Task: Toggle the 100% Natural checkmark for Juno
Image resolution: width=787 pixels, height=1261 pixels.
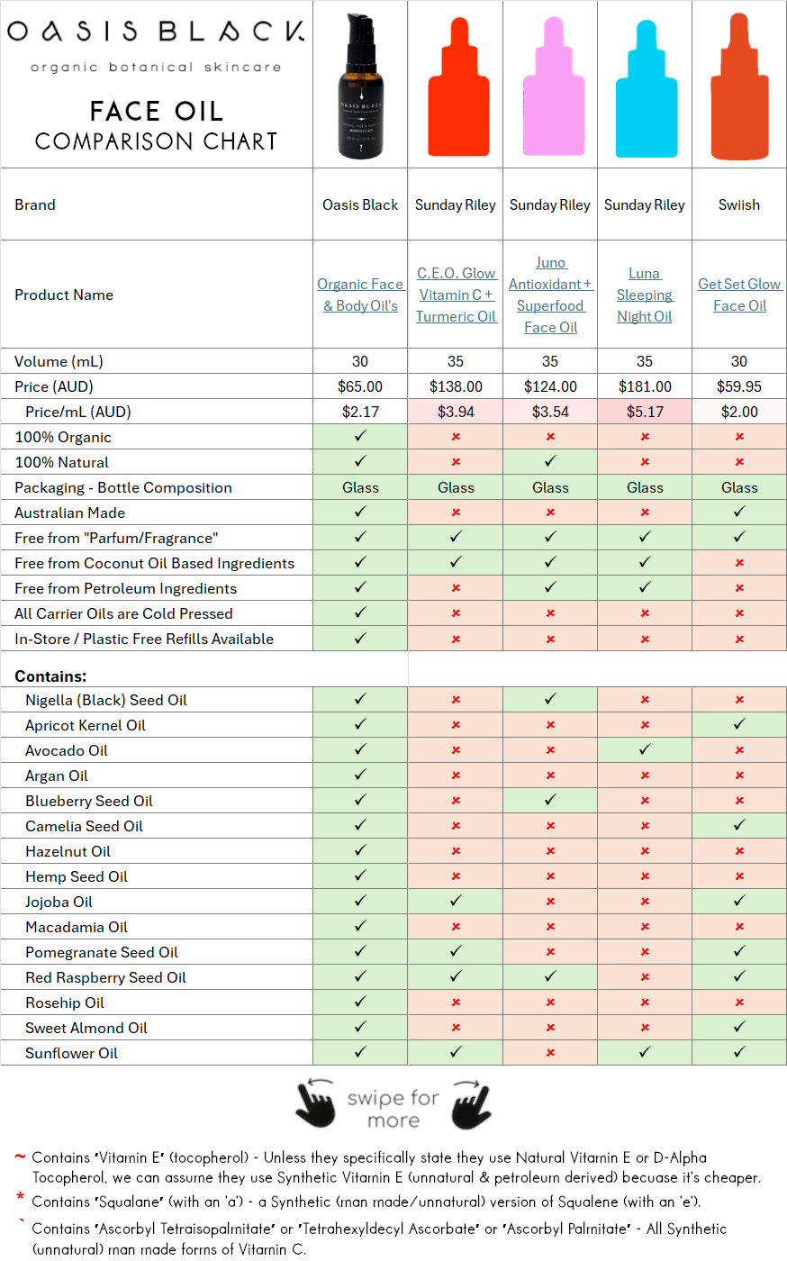Action: pos(549,461)
